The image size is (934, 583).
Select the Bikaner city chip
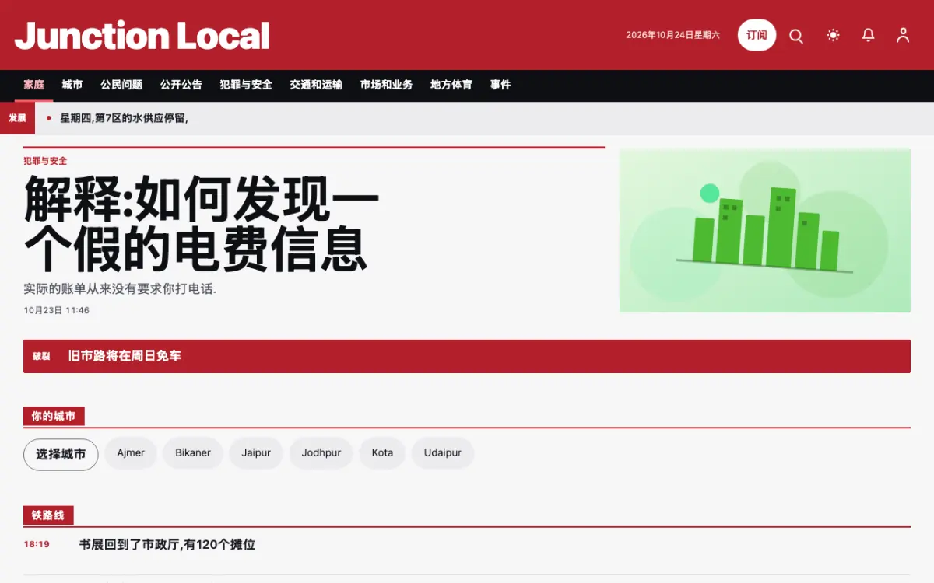click(x=193, y=453)
